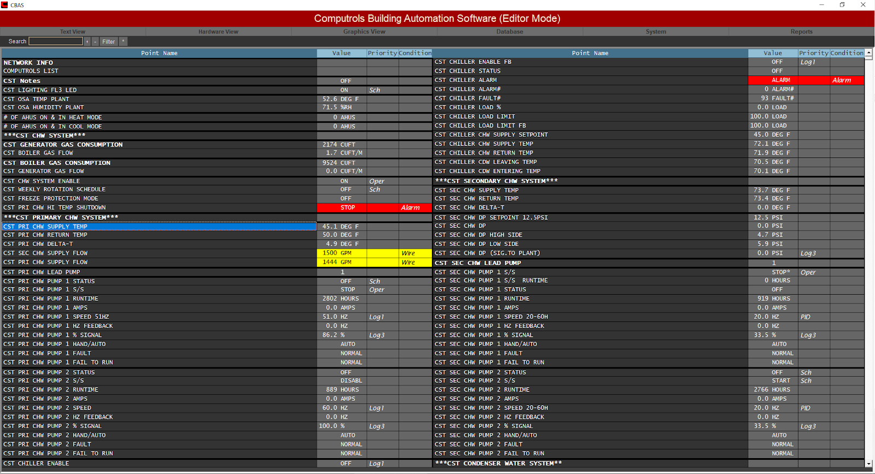This screenshot has height=474, width=875.
Task: Open the Hardware View tab
Action: click(x=218, y=32)
